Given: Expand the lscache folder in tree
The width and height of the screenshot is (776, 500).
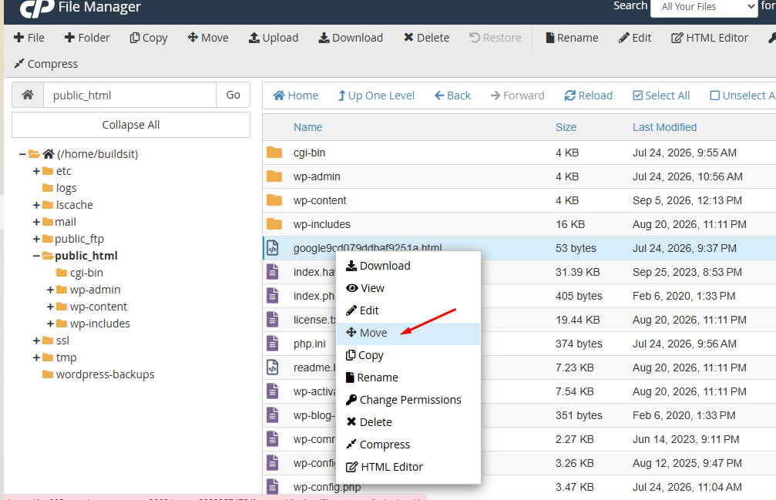Looking at the screenshot, I should [x=36, y=205].
